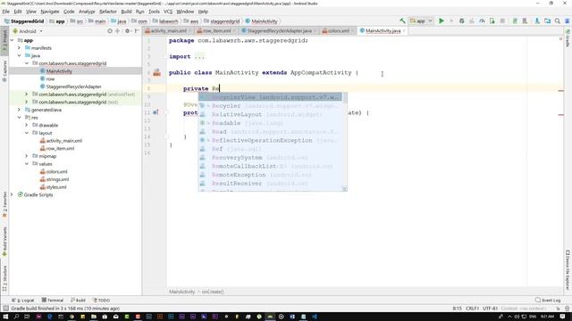This screenshot has width=572, height=321.
Task: Open the Project Structure folder icon
Action: pos(547,21)
